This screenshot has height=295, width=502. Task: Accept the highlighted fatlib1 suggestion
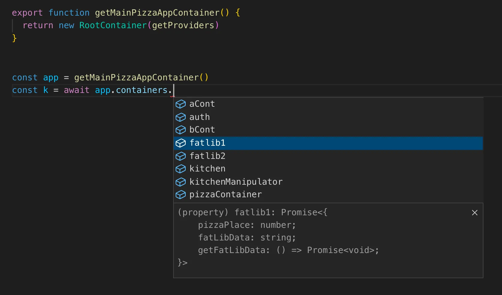(x=207, y=143)
